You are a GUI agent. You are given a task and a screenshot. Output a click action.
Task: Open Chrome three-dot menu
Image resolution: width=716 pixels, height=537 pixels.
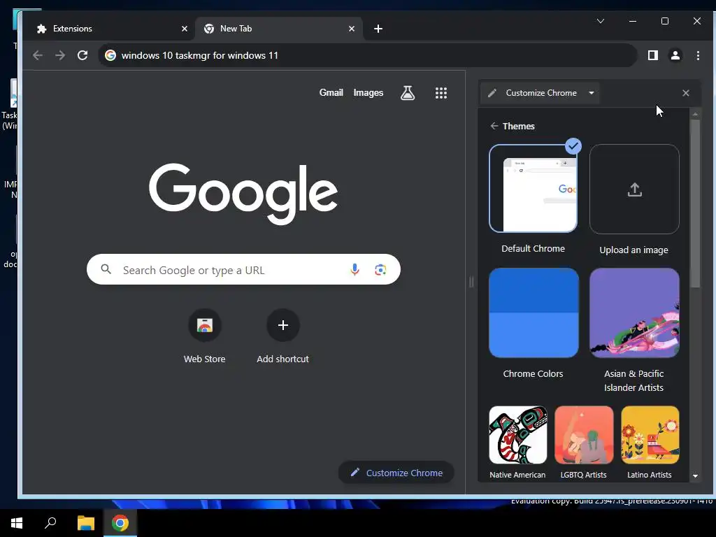click(698, 55)
